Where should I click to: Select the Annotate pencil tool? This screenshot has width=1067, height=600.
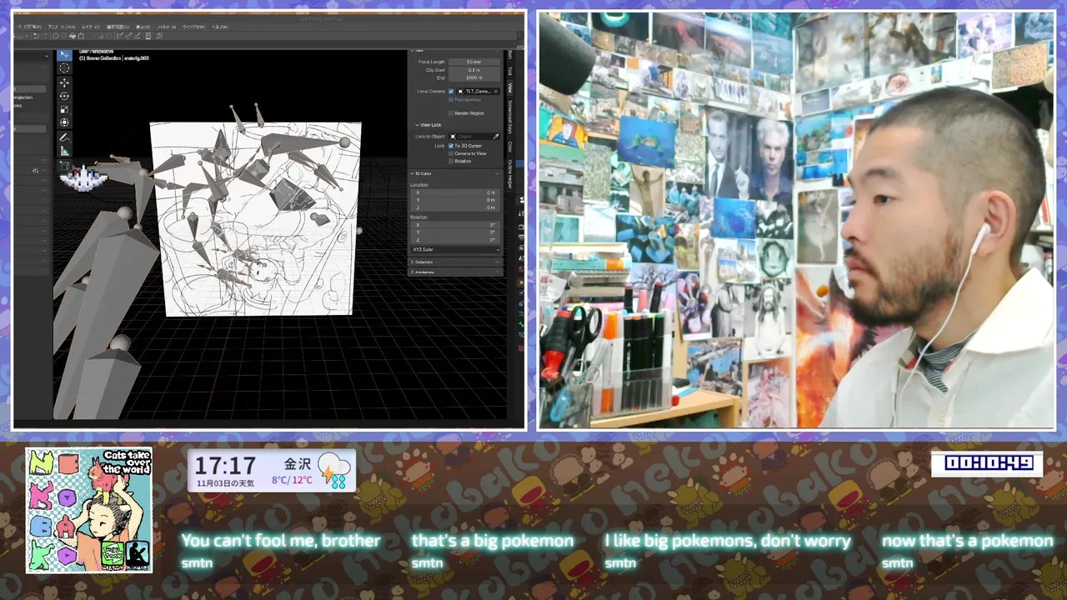point(64,137)
